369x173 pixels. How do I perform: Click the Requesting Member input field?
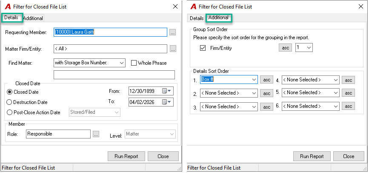[x=110, y=32]
